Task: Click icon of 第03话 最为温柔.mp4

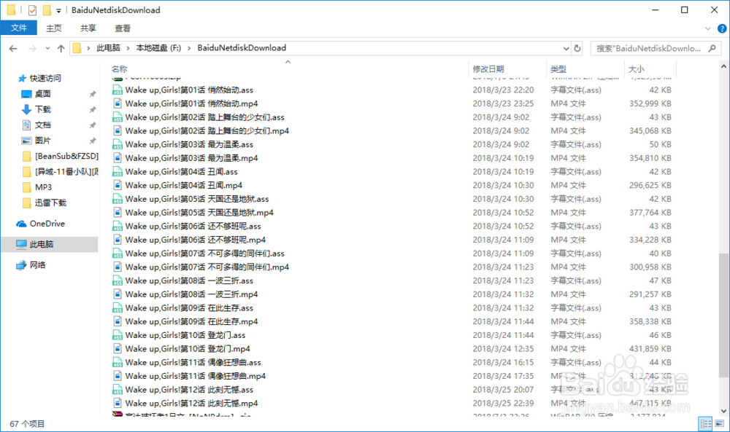Action: pyautogui.click(x=118, y=158)
